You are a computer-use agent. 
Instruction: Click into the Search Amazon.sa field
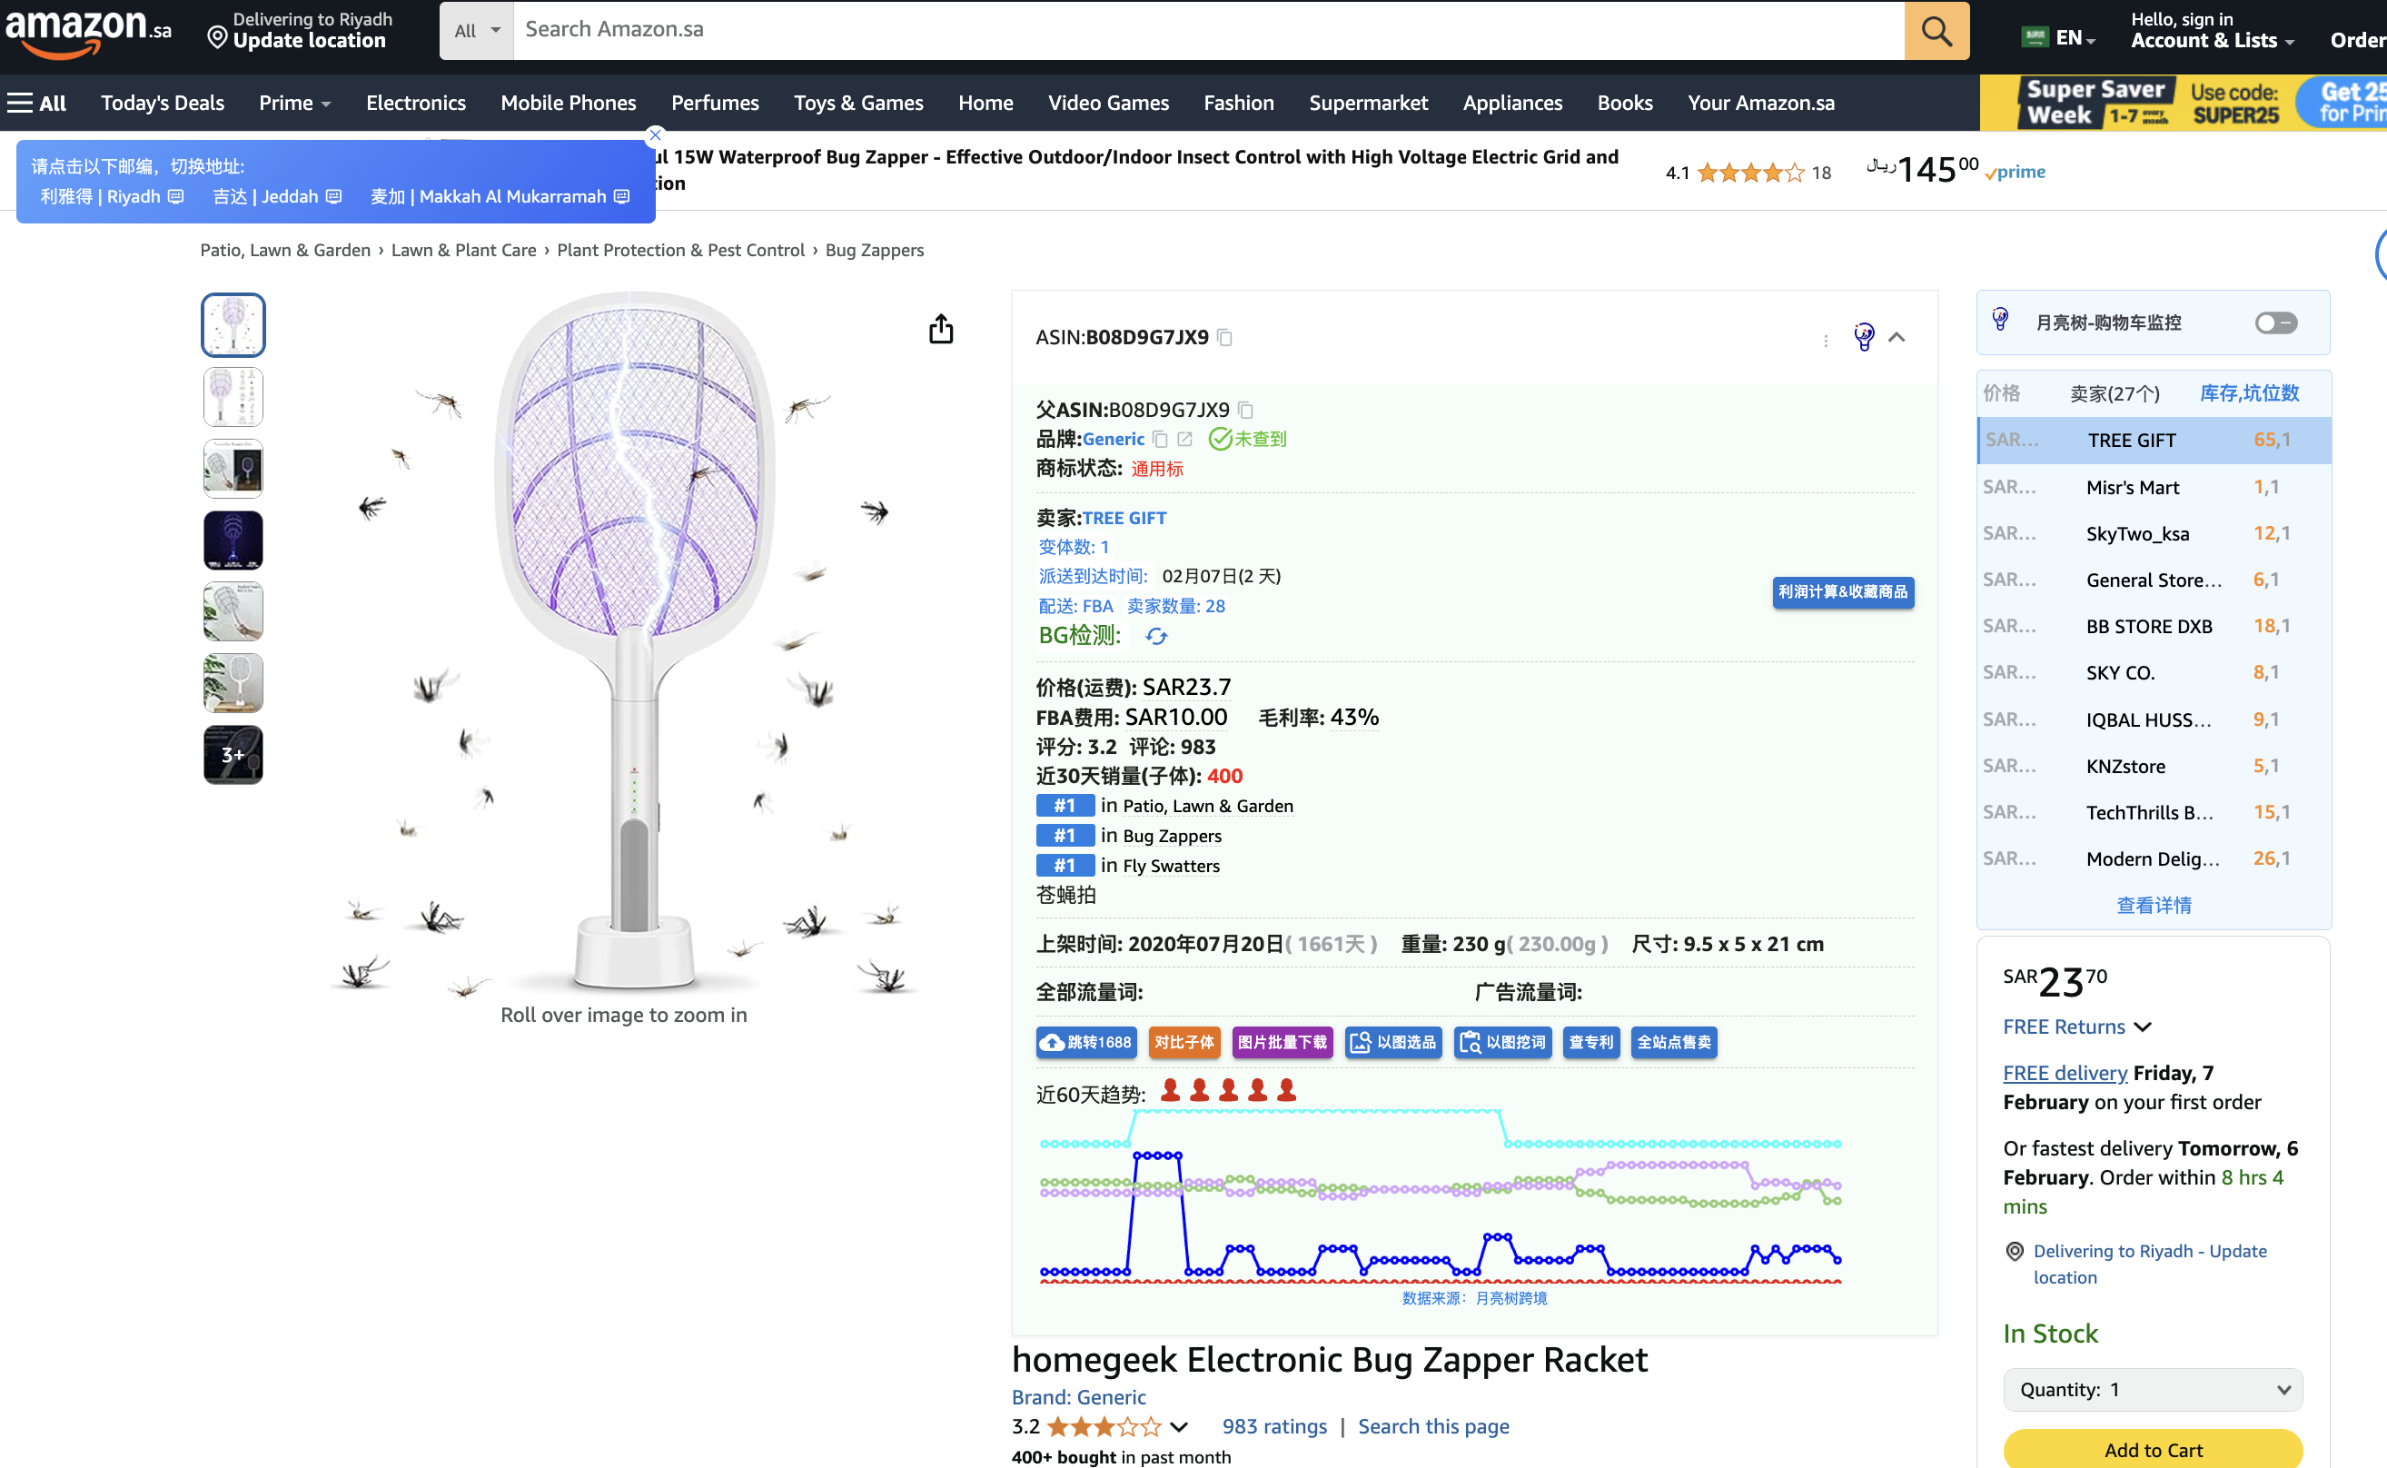(1203, 30)
